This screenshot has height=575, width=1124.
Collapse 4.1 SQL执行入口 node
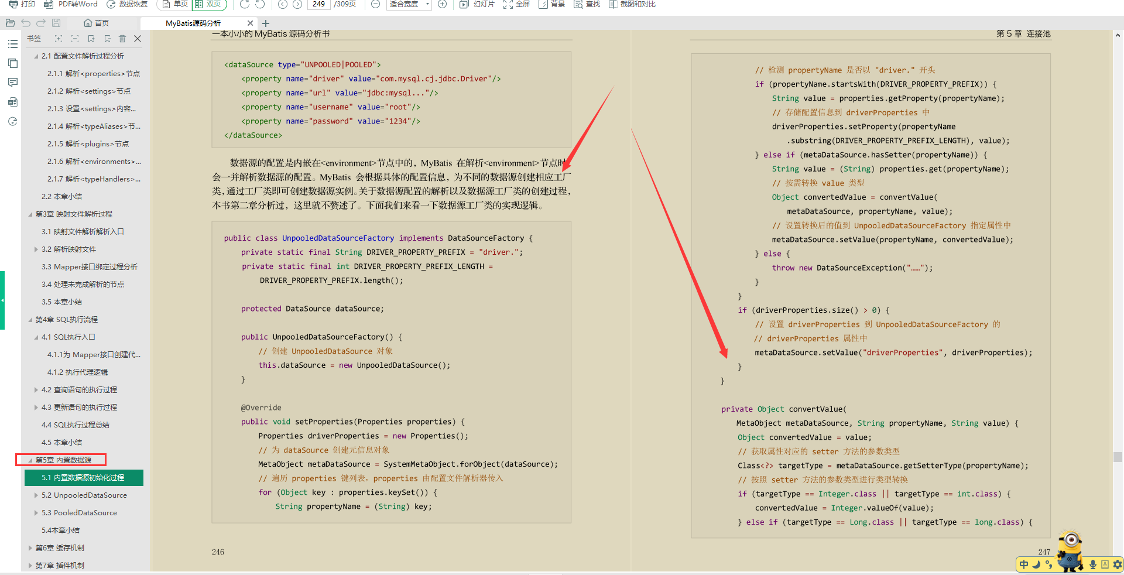coord(36,337)
